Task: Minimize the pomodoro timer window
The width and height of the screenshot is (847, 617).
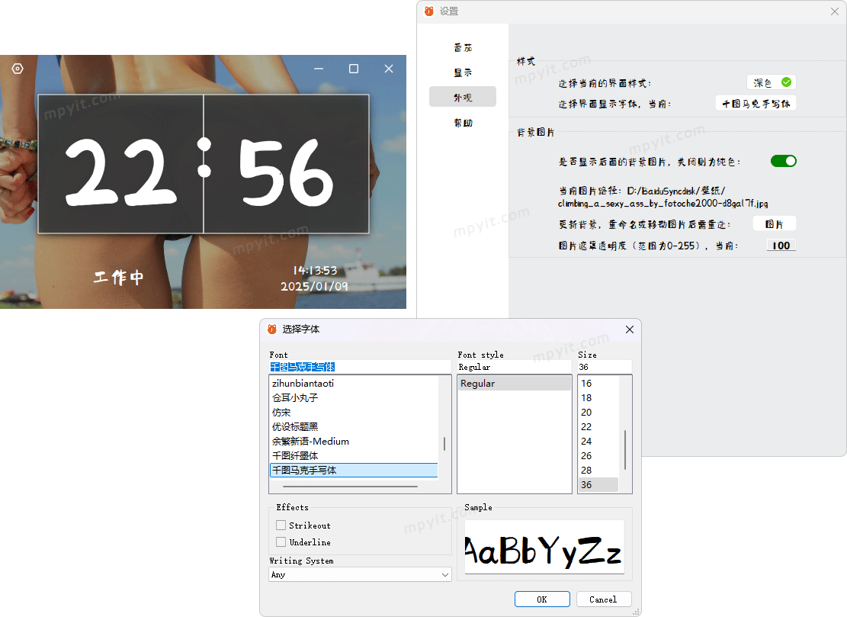Action: tap(319, 69)
